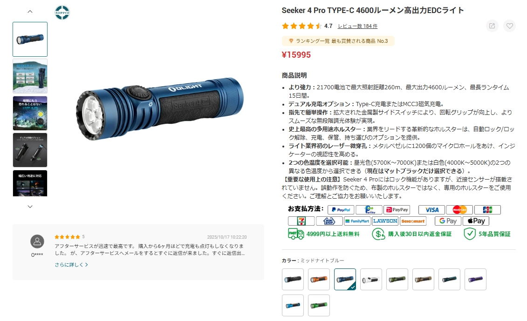Click the LAWSON payment icon

pyautogui.click(x=385, y=221)
